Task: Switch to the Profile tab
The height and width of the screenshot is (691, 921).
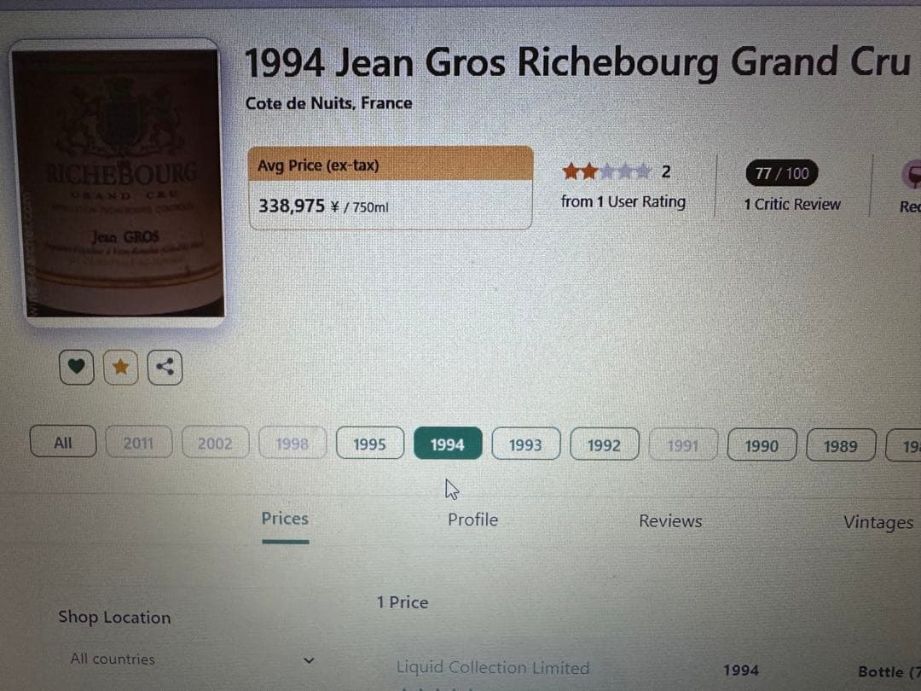Action: (472, 520)
